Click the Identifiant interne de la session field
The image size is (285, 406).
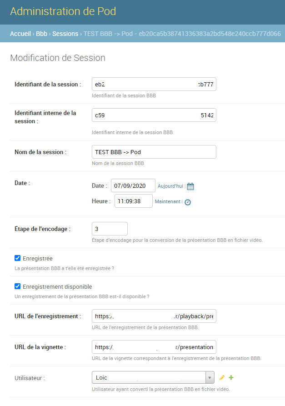pyautogui.click(x=154, y=115)
